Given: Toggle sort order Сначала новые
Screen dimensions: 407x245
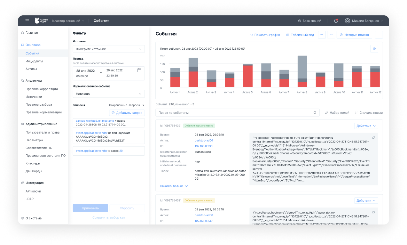Looking at the screenshot, I should [369, 113].
